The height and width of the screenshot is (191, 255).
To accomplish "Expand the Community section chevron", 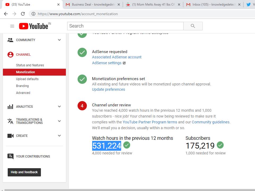I will click(59, 40).
